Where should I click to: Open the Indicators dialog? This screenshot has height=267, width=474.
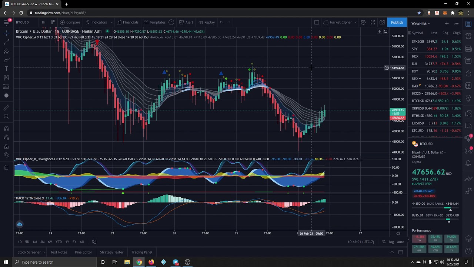coord(96,22)
